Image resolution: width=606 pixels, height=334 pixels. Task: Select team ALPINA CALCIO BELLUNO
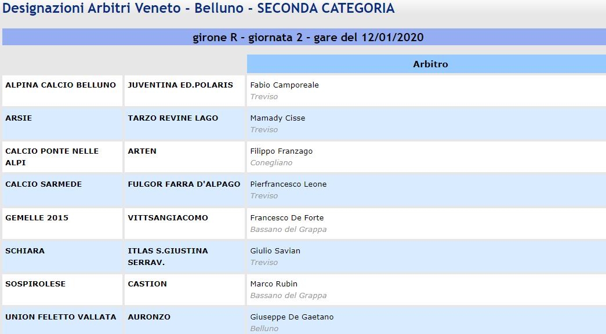[61, 85]
